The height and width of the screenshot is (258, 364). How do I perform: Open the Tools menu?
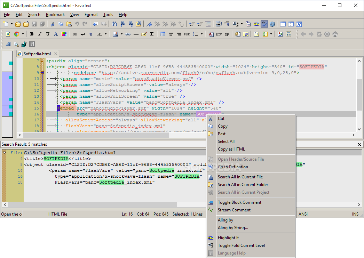tap(108, 15)
